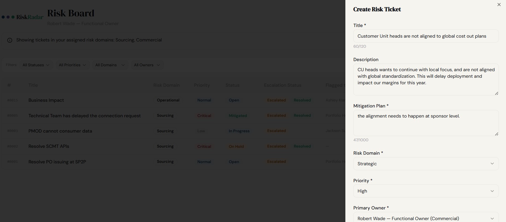
Task: Close the Create Risk Ticket panel
Action: tap(499, 5)
